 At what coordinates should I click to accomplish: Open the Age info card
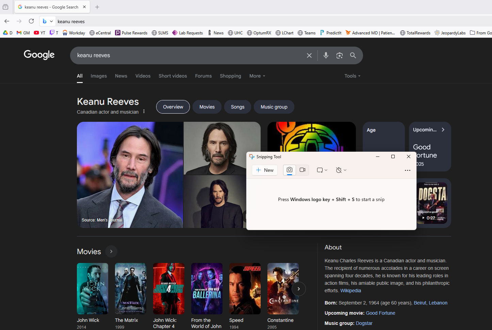click(383, 137)
